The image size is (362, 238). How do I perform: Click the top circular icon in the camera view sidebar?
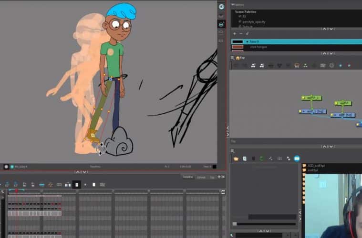[x=221, y=7]
